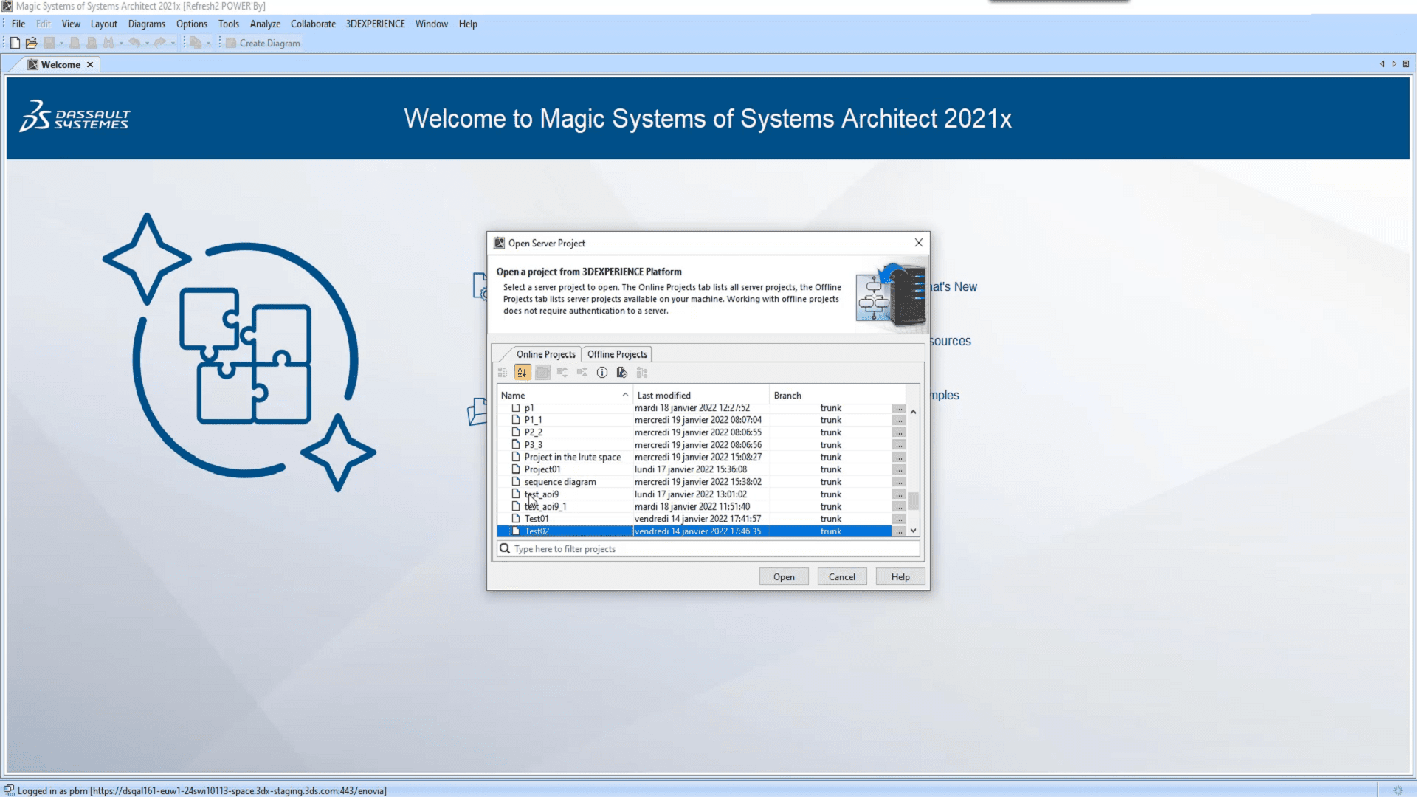Viewport: 1417px width, 797px height.
Task: Click the greyed folder icon in dialog toolbar
Action: click(542, 373)
